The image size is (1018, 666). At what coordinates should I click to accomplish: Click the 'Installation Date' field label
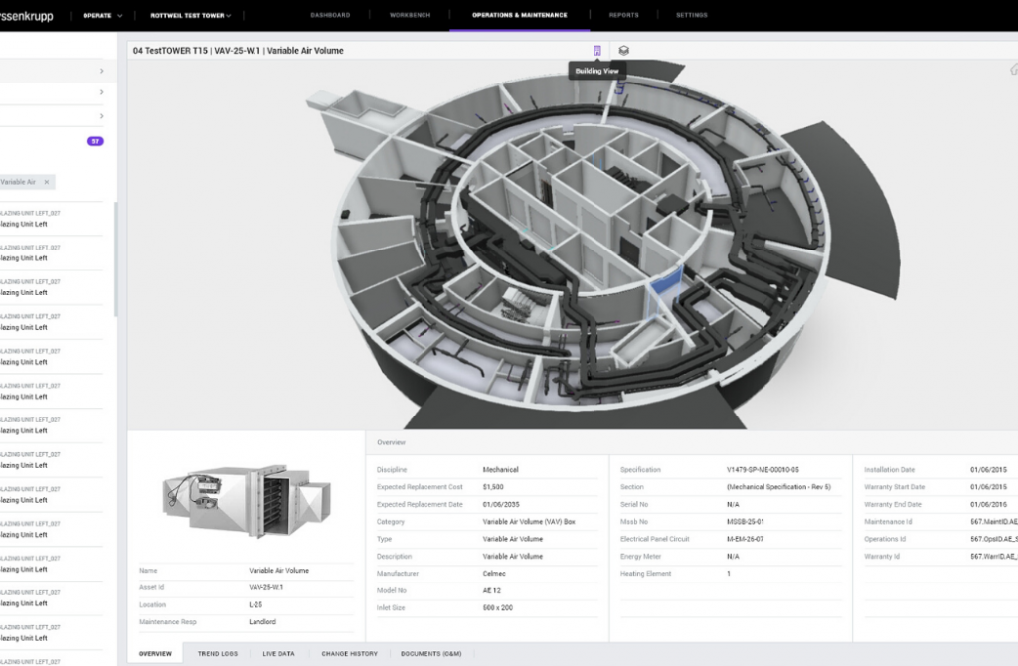[x=889, y=470]
